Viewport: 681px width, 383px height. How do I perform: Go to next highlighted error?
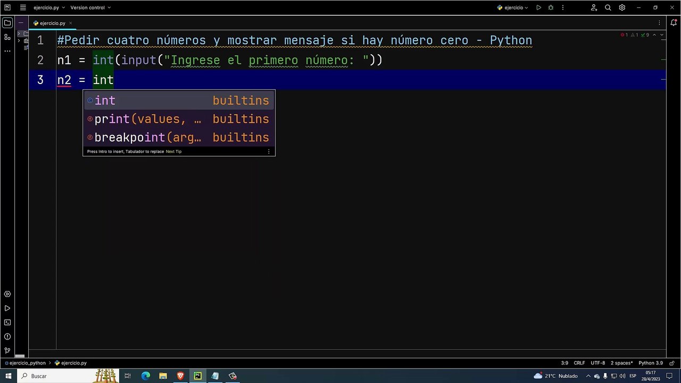[x=661, y=35]
